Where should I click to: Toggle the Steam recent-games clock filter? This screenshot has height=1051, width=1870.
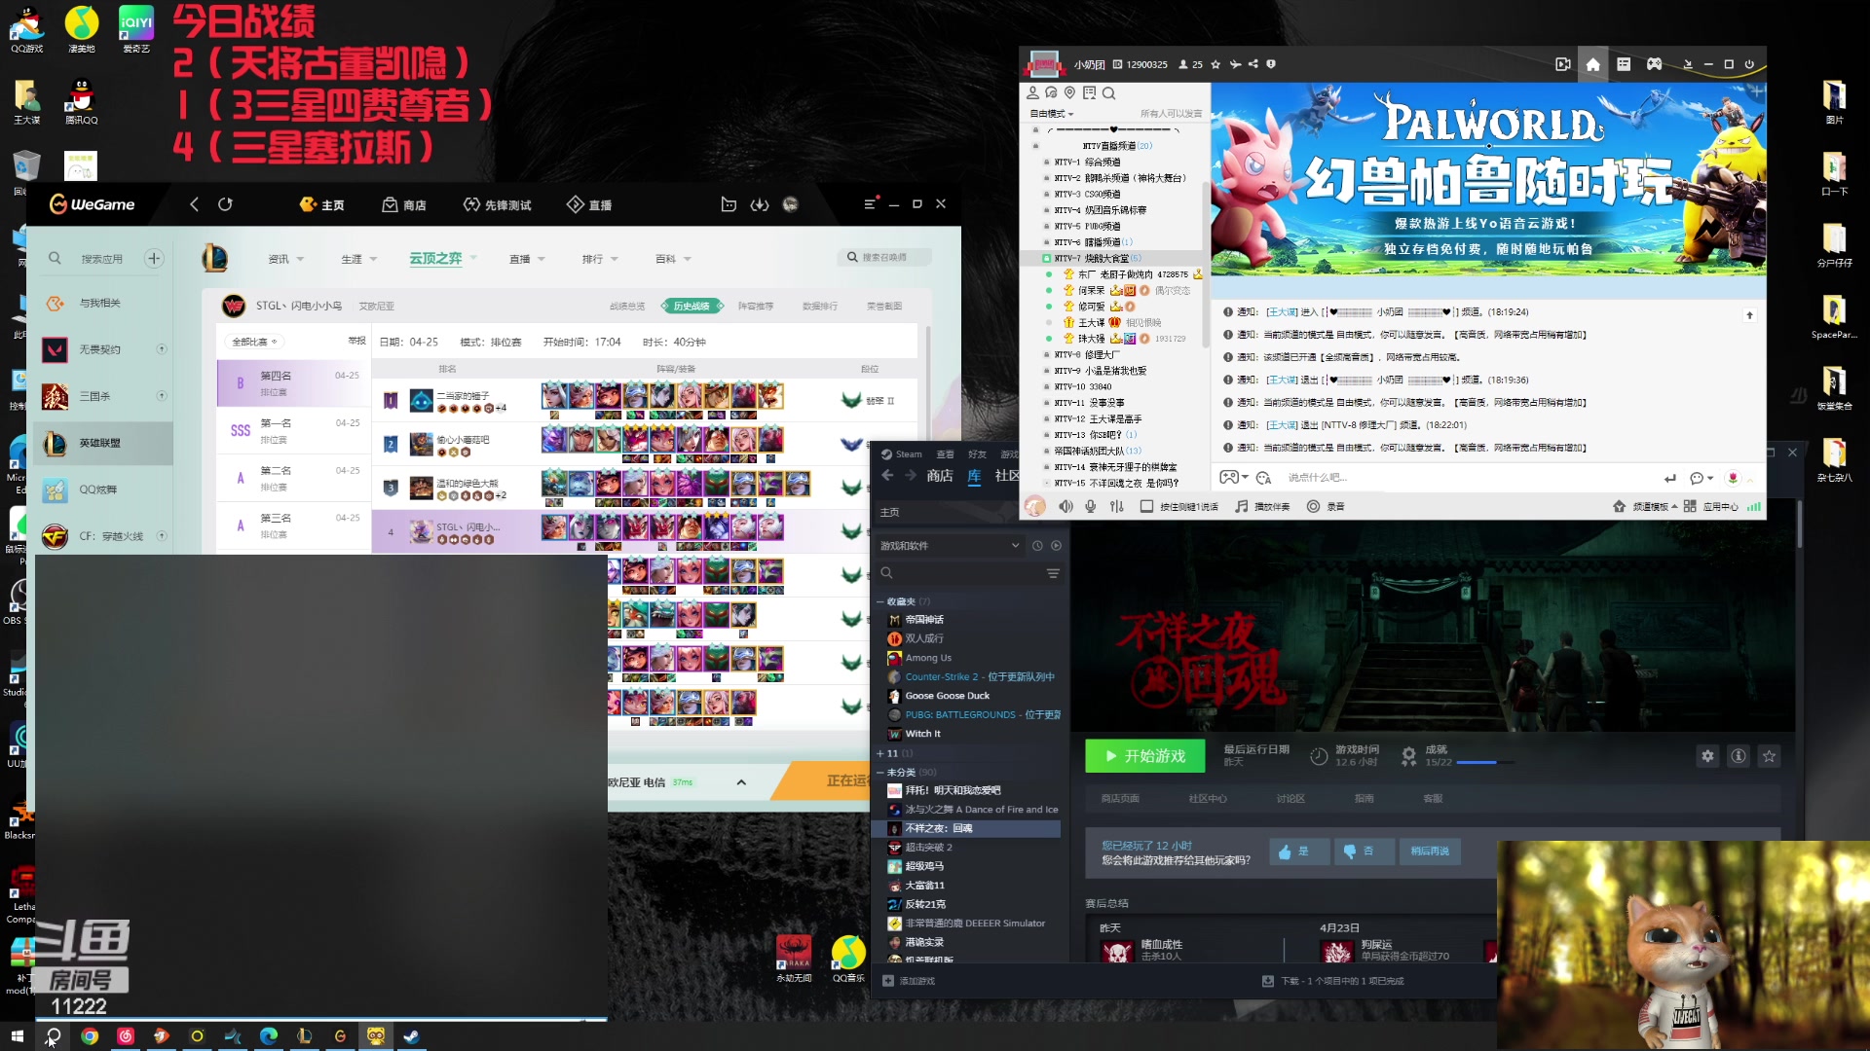1037,546
